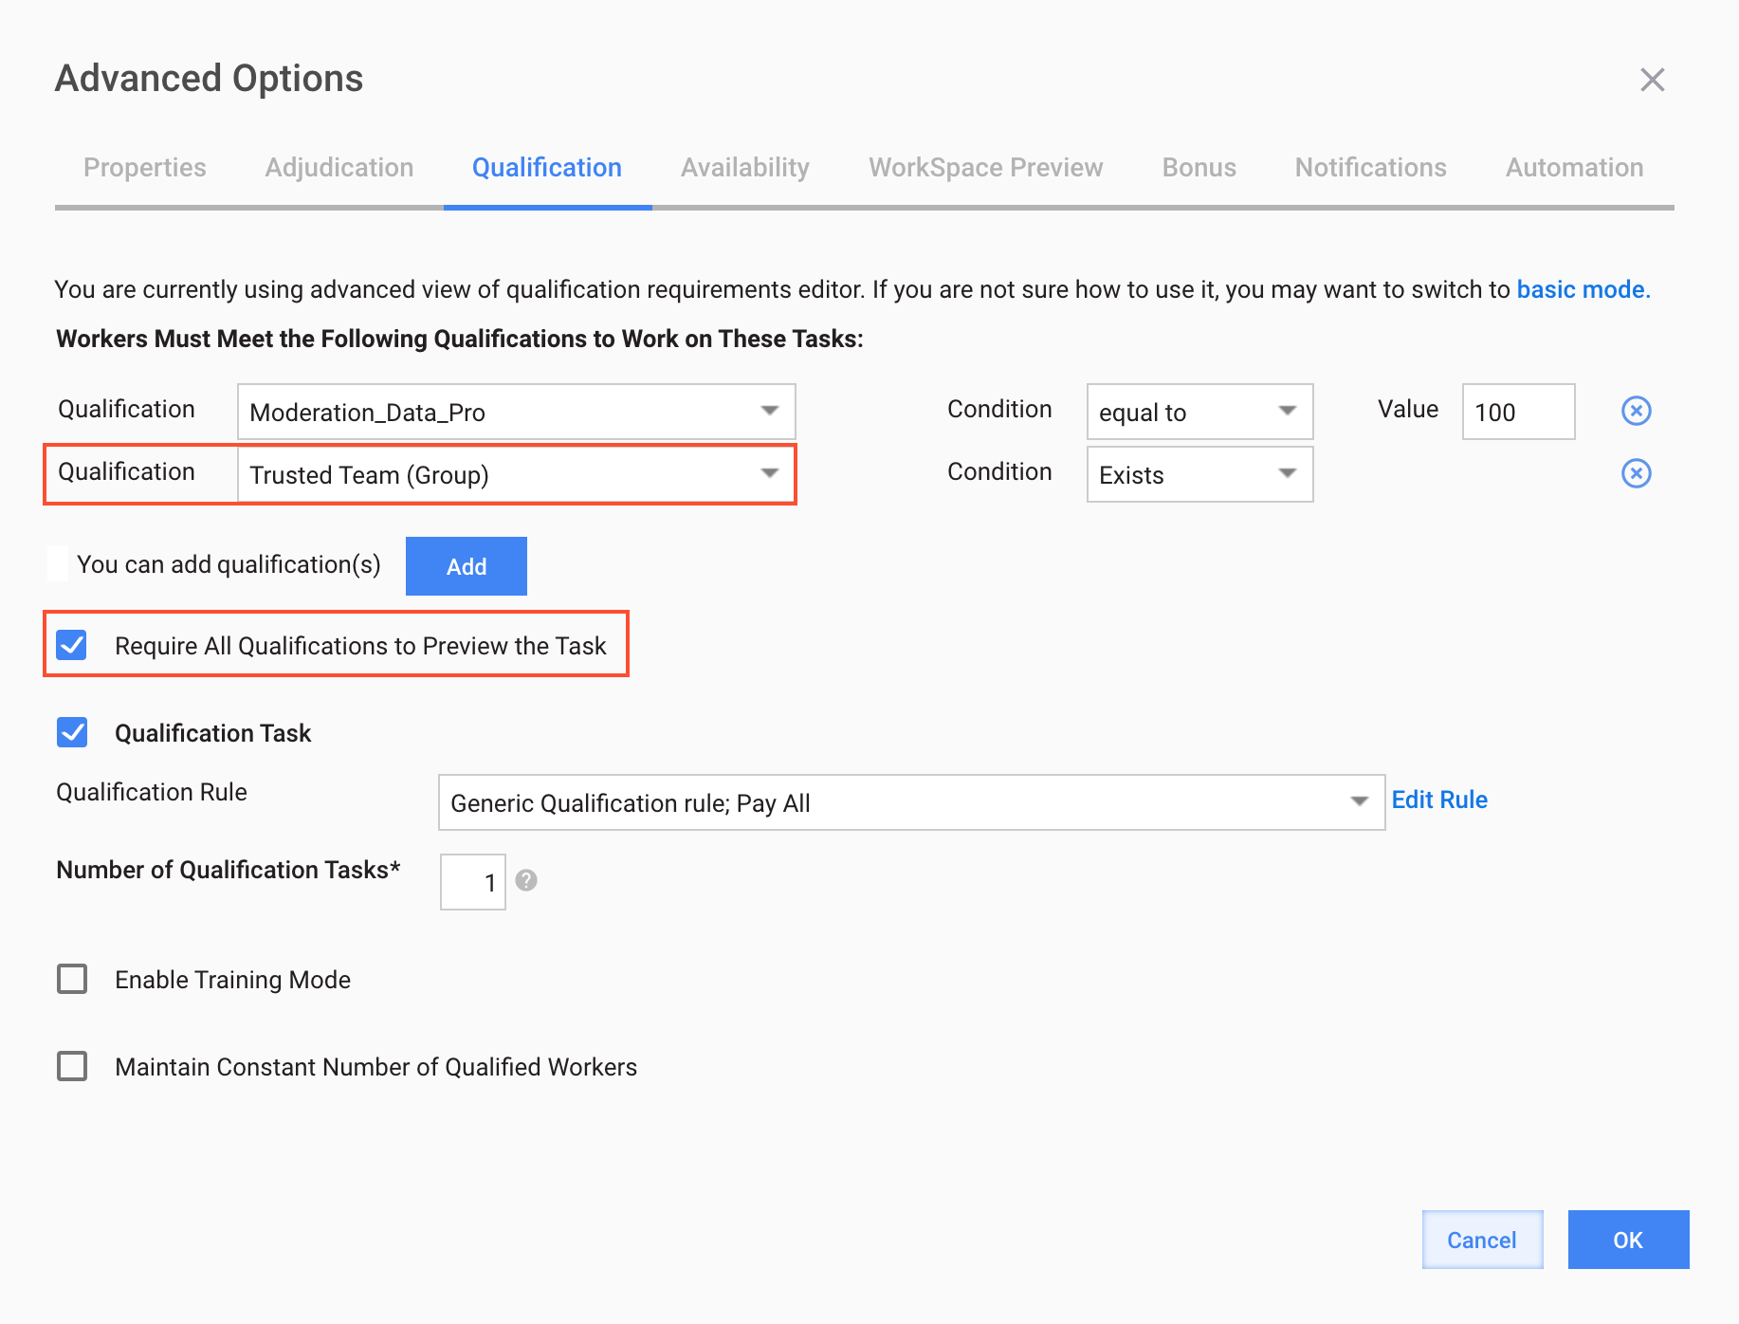The image size is (1739, 1324).
Task: Open the WorkSpace Preview tab
Action: point(986,168)
